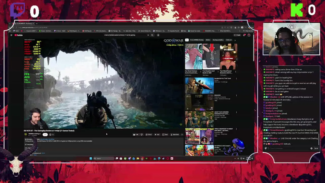The image size is (325, 183).
Task: Open Steam from the taskbar
Action: (x=163, y=158)
